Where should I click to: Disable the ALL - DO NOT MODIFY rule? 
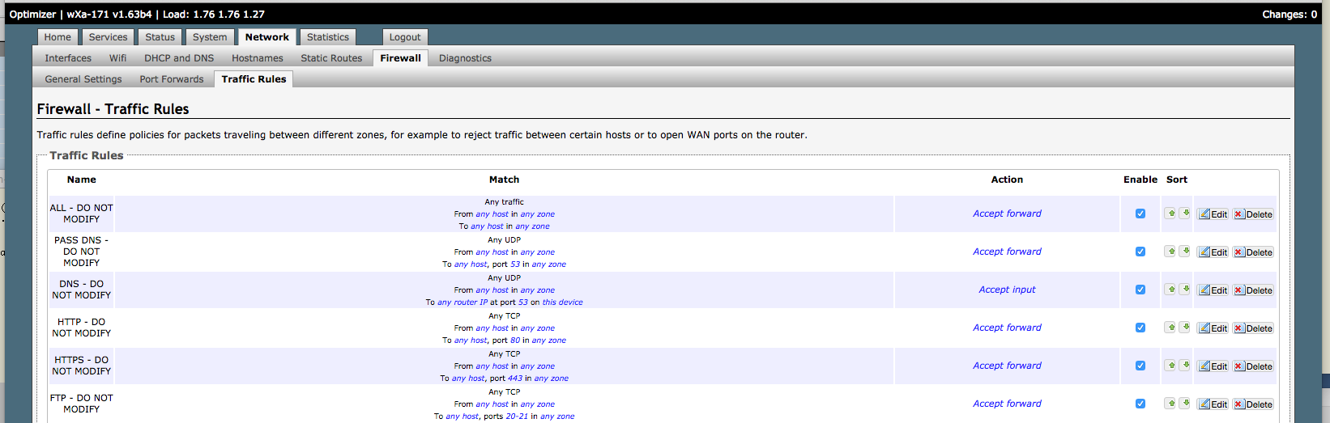1140,214
